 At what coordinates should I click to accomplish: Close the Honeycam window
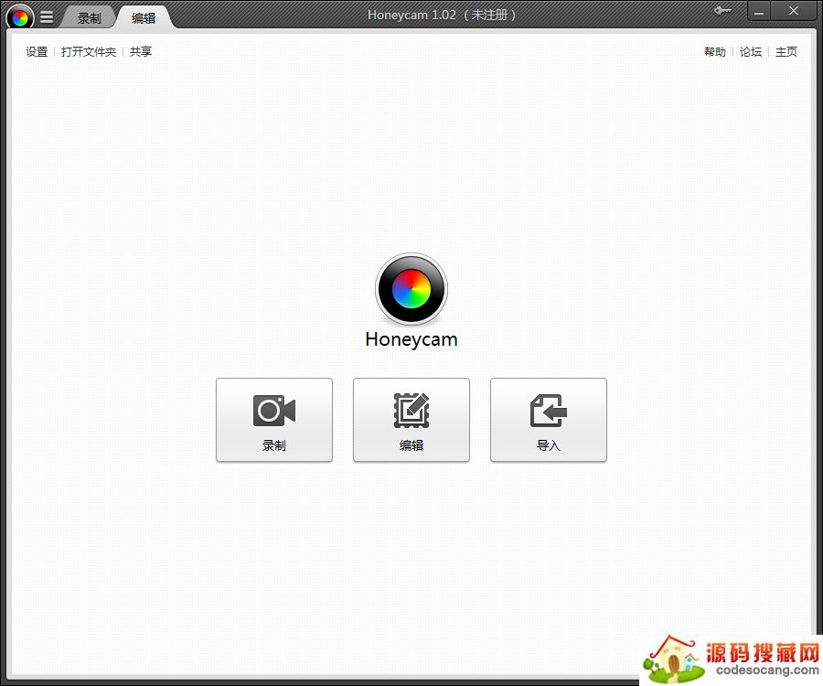tap(794, 12)
